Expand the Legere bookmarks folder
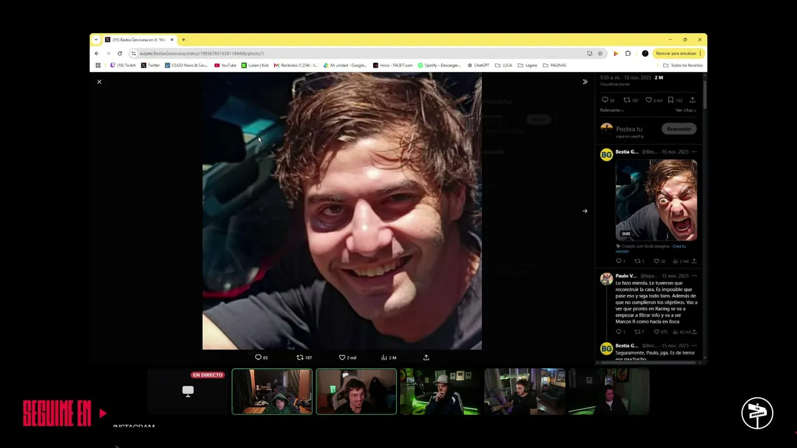 tap(527, 65)
